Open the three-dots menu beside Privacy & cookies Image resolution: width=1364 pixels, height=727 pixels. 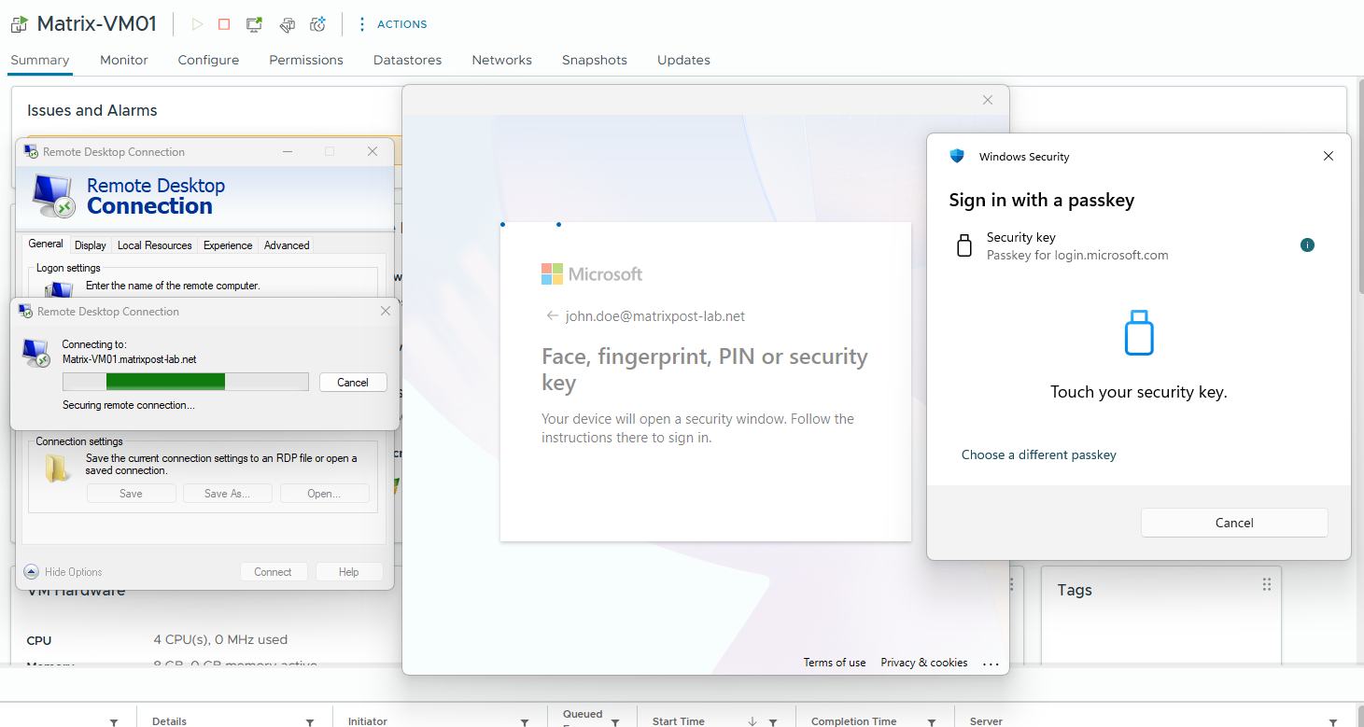point(991,664)
